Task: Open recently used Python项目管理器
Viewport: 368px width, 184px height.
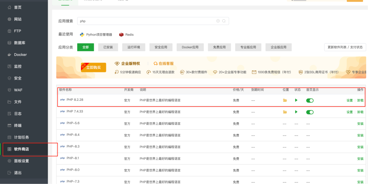Action: [96, 35]
